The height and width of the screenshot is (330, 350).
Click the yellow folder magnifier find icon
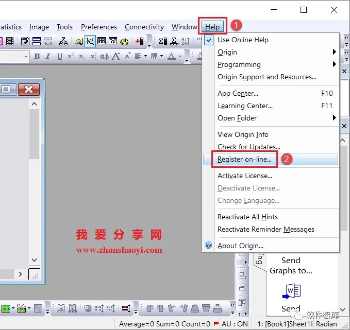[x=79, y=41]
